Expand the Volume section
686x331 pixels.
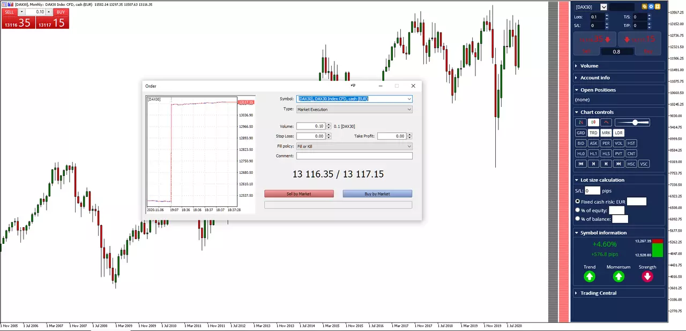click(x=619, y=66)
